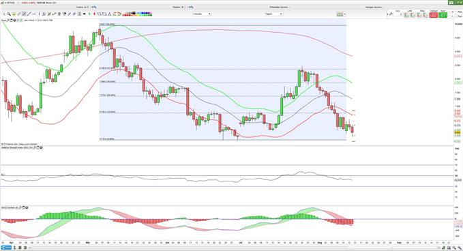Select the arrow cursor tool
This screenshot has height=251, width=463.
coord(4,14)
